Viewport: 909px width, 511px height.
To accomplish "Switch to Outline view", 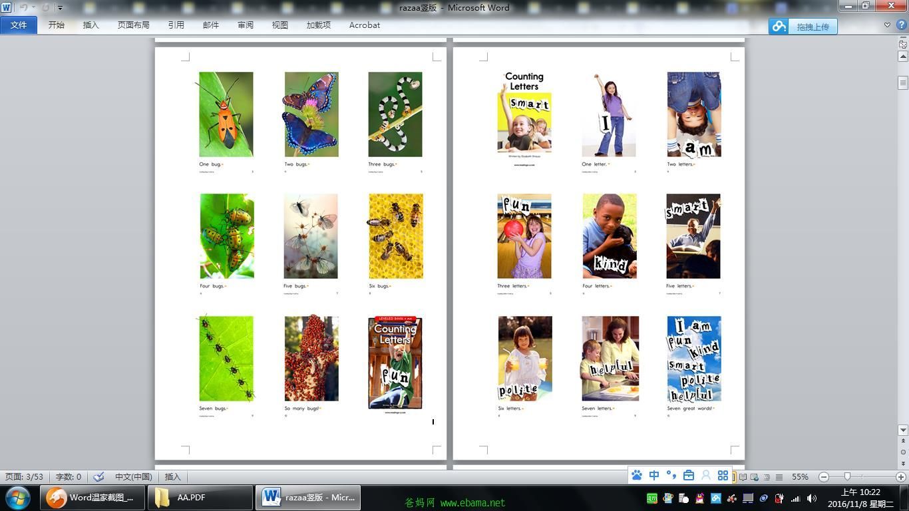I will coord(767,477).
